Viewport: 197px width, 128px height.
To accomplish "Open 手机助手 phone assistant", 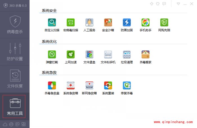I will [x=145, y=25].
